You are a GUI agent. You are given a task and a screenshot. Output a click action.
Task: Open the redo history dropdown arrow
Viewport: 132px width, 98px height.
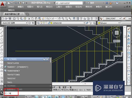click(56, 19)
